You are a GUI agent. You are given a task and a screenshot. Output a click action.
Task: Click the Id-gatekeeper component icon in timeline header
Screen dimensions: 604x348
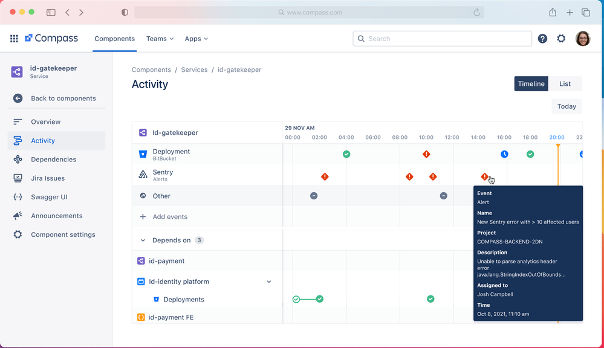143,132
